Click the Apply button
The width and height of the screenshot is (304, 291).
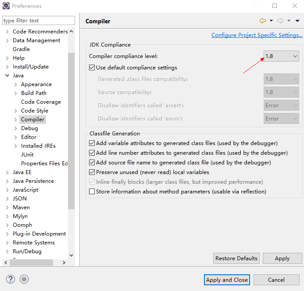coord(283,258)
